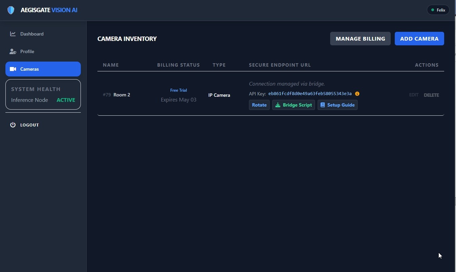
Task: Click the BILLING STATUS column header
Action: [x=179, y=65]
